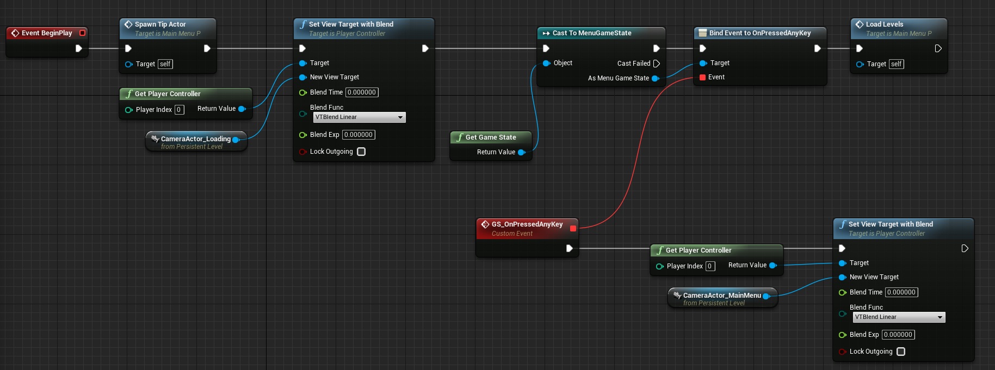
Task: Click the As Menu Game State output pin
Action: point(656,78)
